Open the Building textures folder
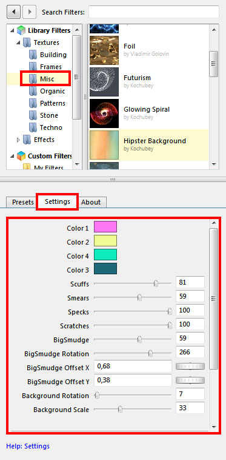The image size is (226, 460). click(48, 55)
